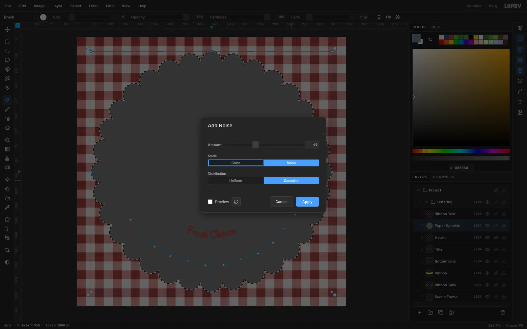Select the Lasso tool
The width and height of the screenshot is (527, 329).
click(7, 60)
